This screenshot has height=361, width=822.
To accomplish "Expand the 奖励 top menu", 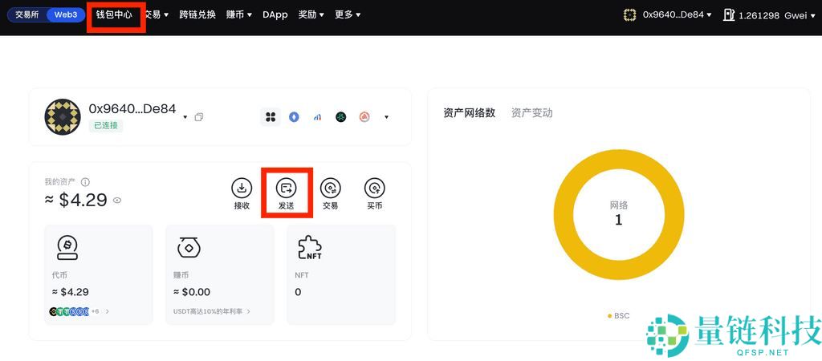I will pyautogui.click(x=311, y=14).
